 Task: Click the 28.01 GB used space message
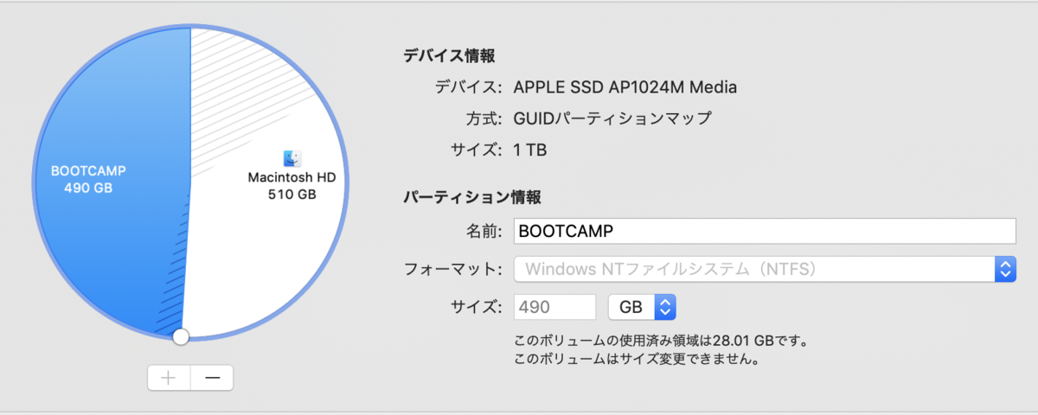661,339
